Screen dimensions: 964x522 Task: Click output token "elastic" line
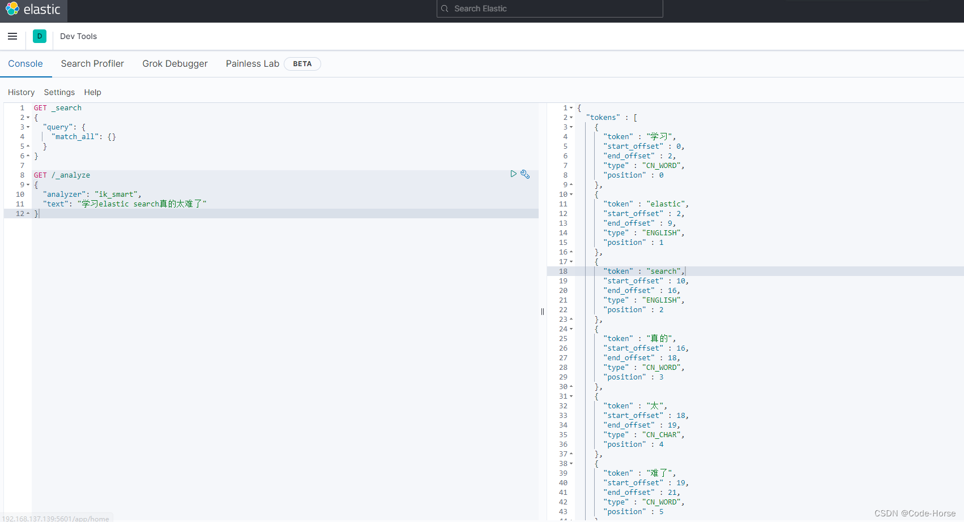(x=646, y=204)
